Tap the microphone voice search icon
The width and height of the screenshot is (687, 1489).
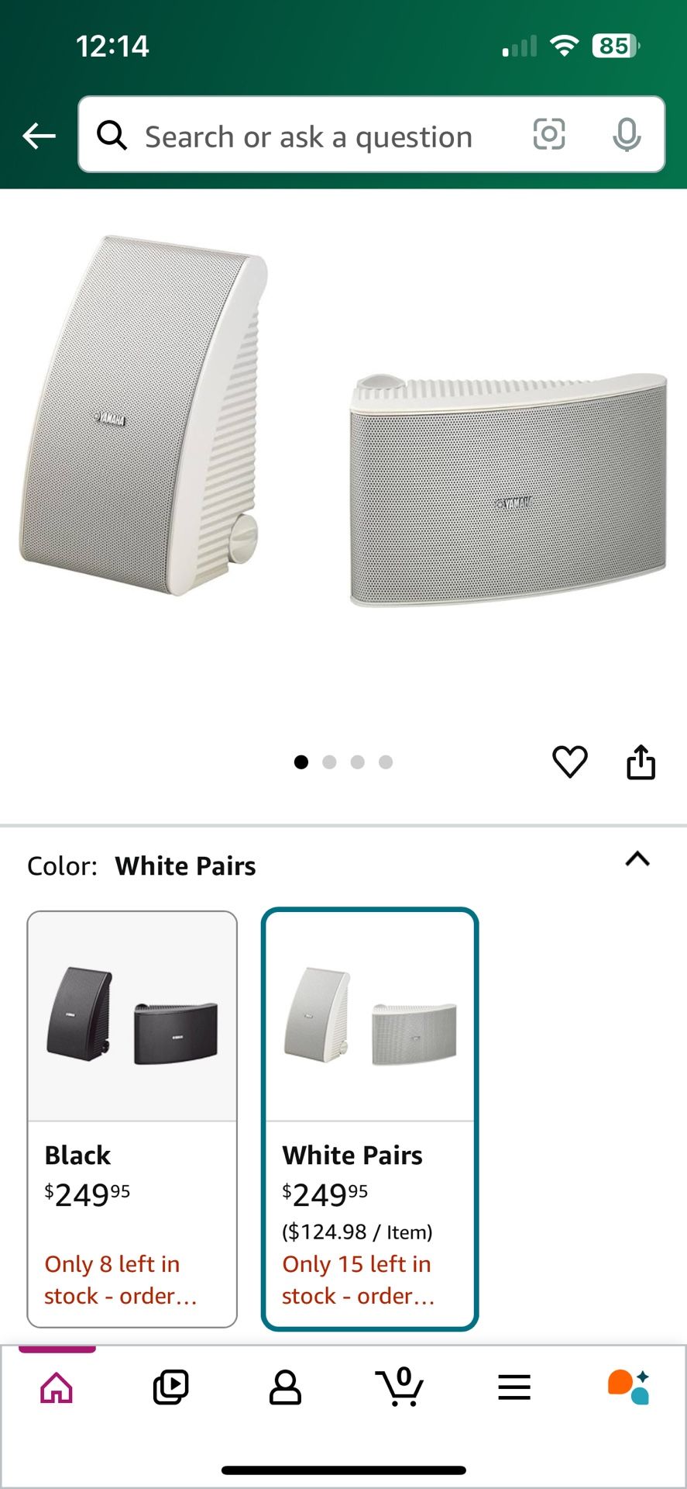[x=627, y=135]
